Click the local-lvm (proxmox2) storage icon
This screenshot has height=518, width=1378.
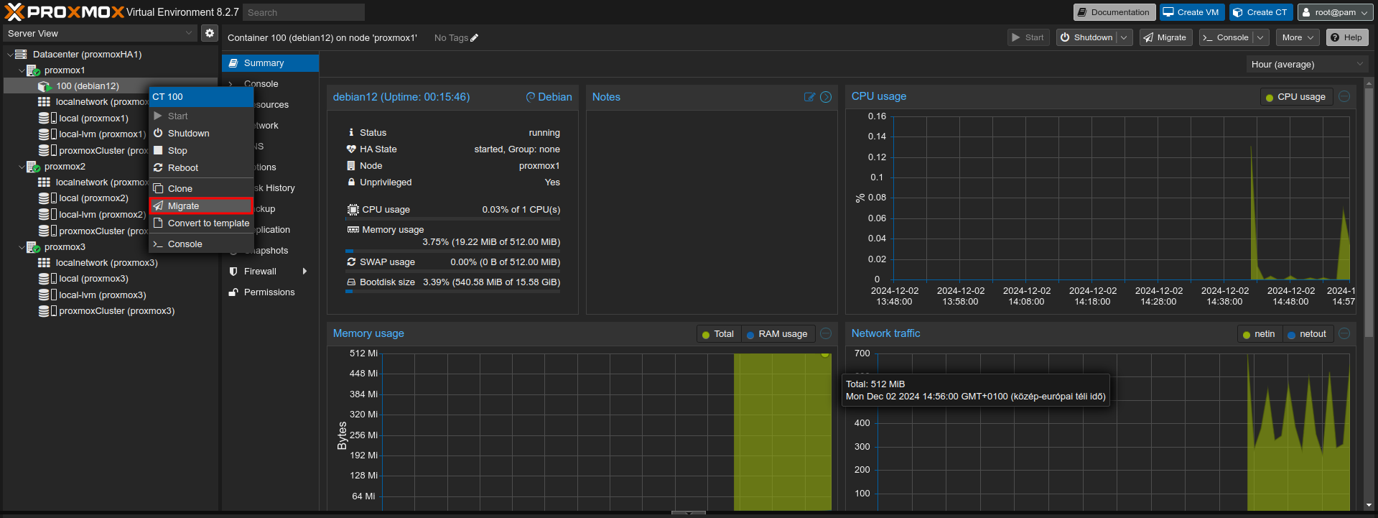(47, 215)
